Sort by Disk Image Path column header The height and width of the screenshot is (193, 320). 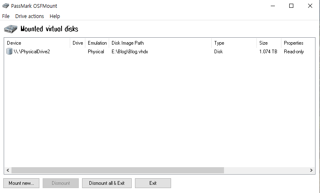click(x=160, y=43)
